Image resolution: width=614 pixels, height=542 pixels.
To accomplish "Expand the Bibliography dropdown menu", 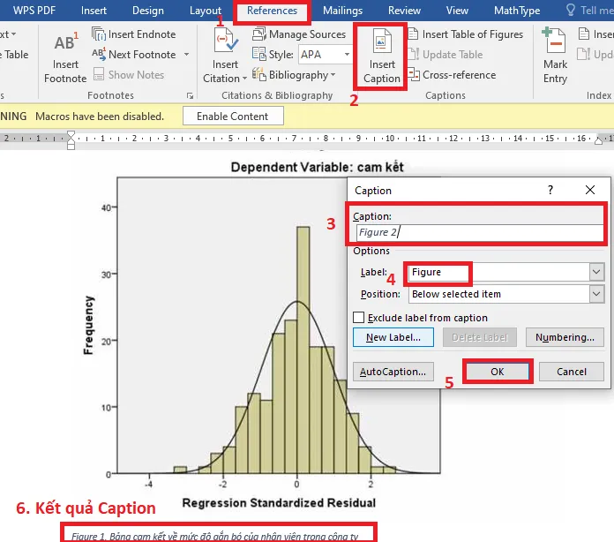I will (333, 75).
